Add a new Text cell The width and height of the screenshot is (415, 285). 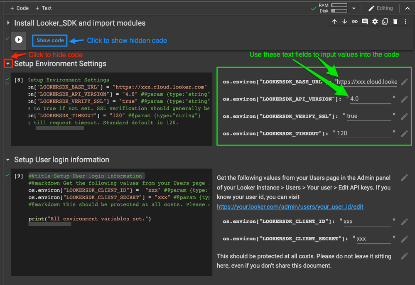coord(43,8)
